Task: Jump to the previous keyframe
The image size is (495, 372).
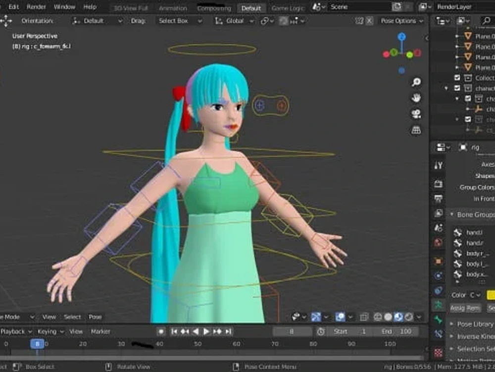Action: 185,331
